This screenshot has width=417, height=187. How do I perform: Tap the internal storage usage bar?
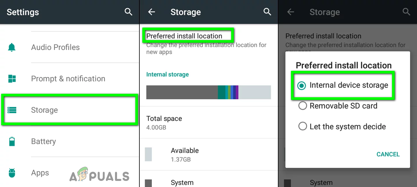pyautogui.click(x=208, y=92)
